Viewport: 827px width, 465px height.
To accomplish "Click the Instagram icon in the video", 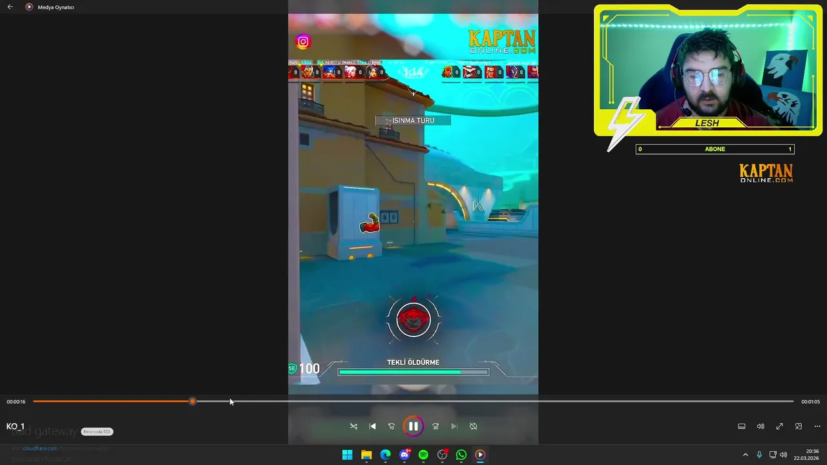I will coord(303,42).
